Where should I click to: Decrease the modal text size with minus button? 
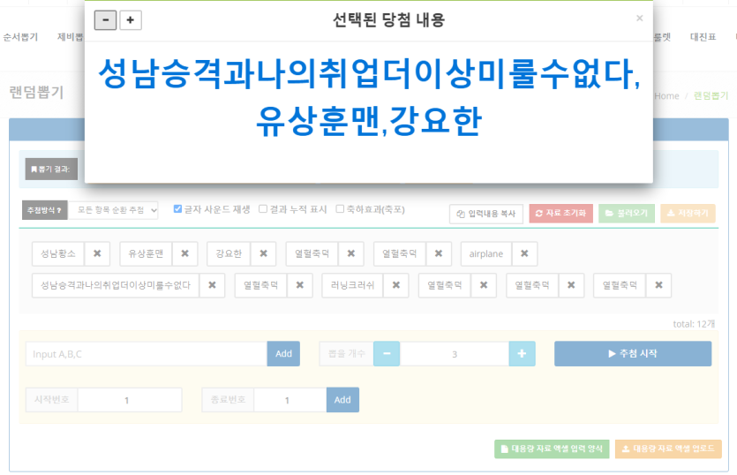(x=105, y=19)
